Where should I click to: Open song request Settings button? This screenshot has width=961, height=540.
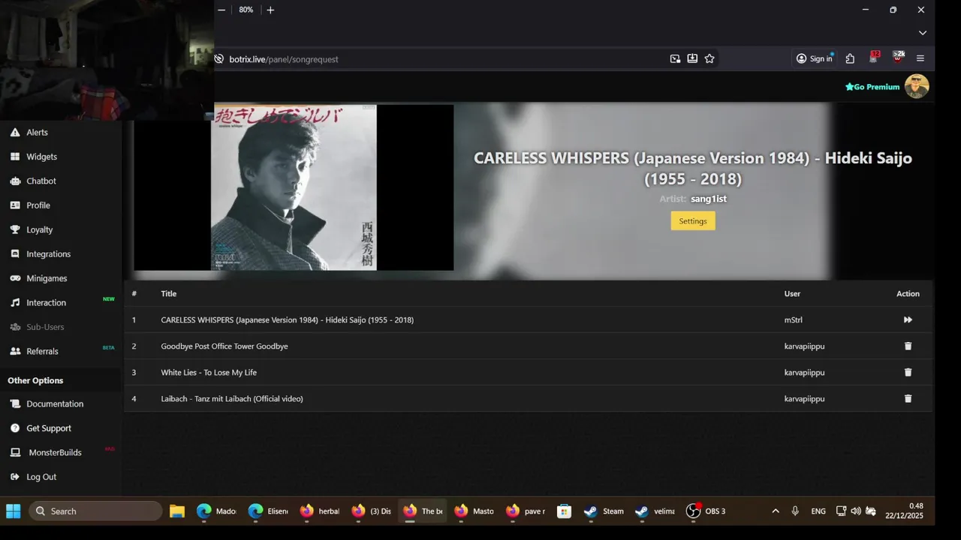(693, 221)
